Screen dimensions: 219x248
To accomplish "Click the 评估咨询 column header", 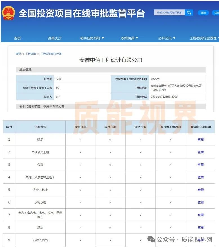I will click(140, 127).
